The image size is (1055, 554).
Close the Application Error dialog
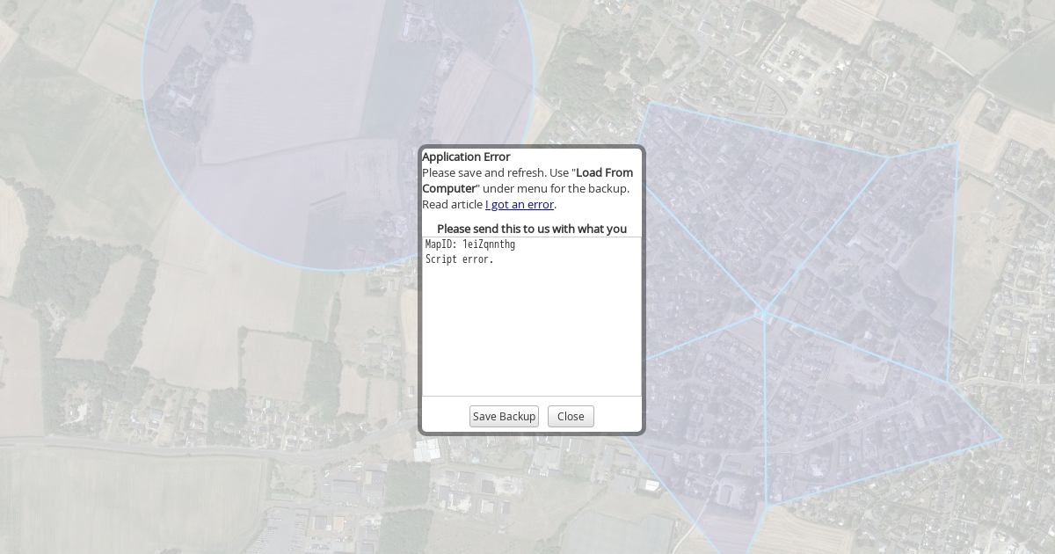point(571,417)
